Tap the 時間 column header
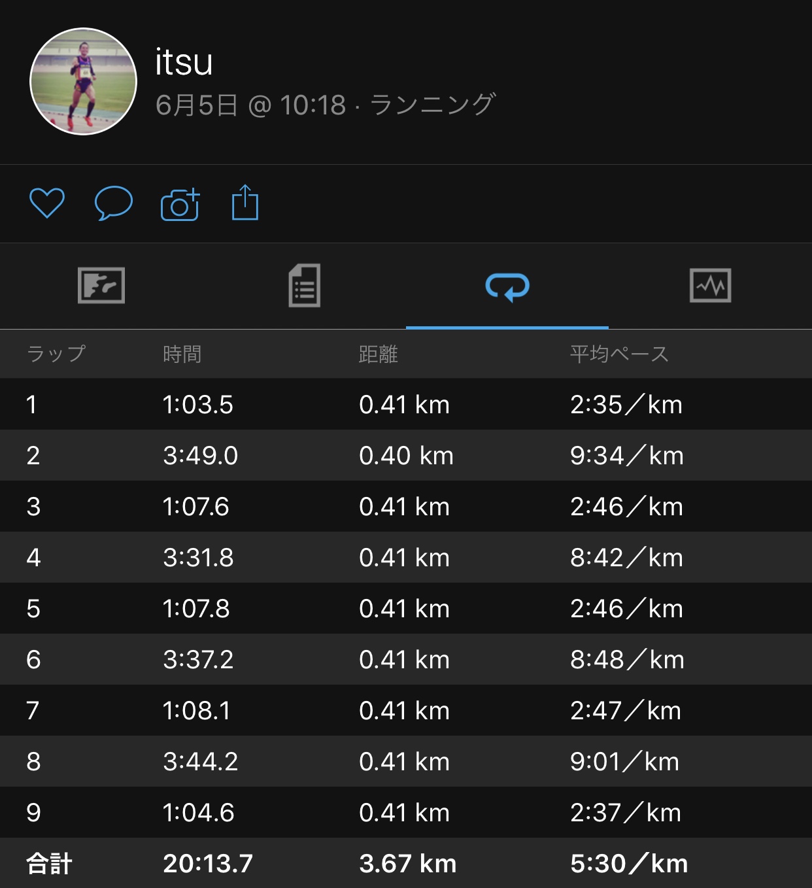This screenshot has width=812, height=888. click(182, 354)
